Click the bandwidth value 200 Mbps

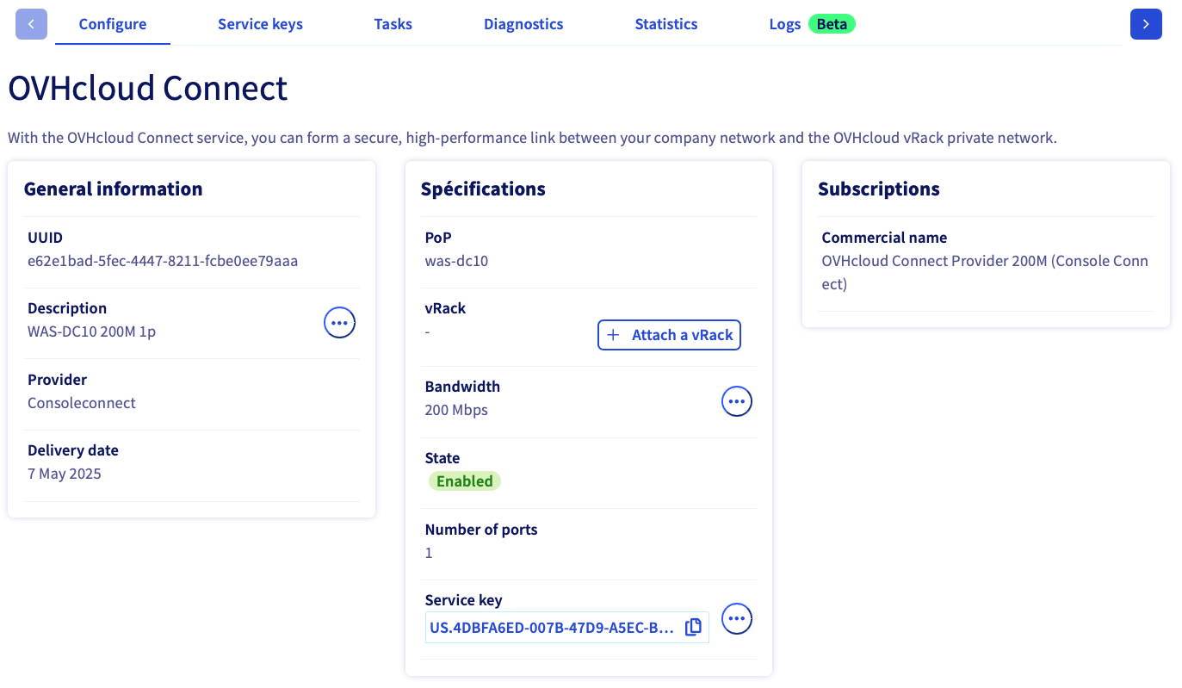(x=456, y=410)
